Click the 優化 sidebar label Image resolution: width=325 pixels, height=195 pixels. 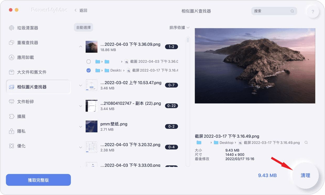[x=21, y=146]
